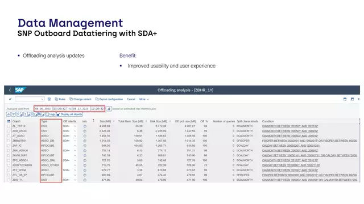Open the offload interface dropdown for ZTL_CB_07
Screen dimensions: 364x204
[x=75, y=175]
